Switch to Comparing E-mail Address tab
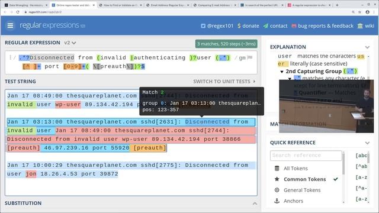The width and height of the screenshot is (379, 213). (214, 5)
